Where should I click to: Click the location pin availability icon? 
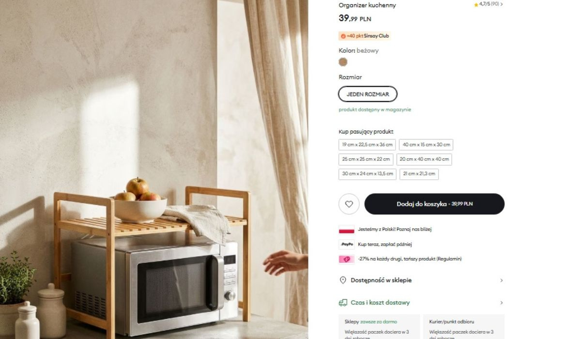coord(343,280)
